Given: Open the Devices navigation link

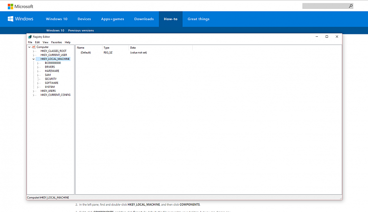Looking at the screenshot, I should tap(84, 19).
